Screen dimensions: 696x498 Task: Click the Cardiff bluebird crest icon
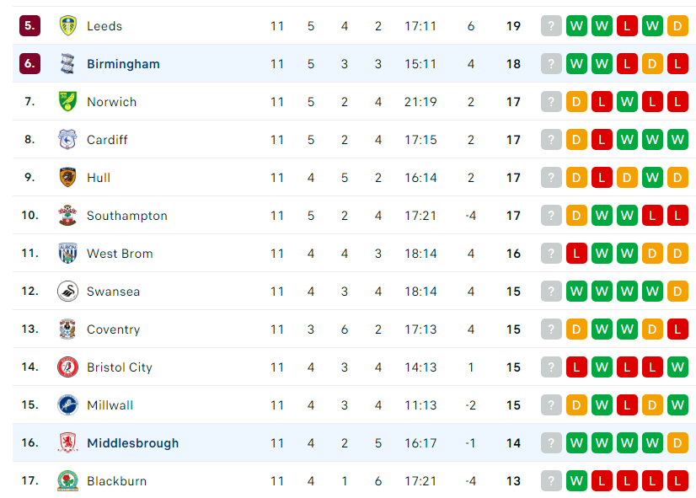tap(68, 139)
